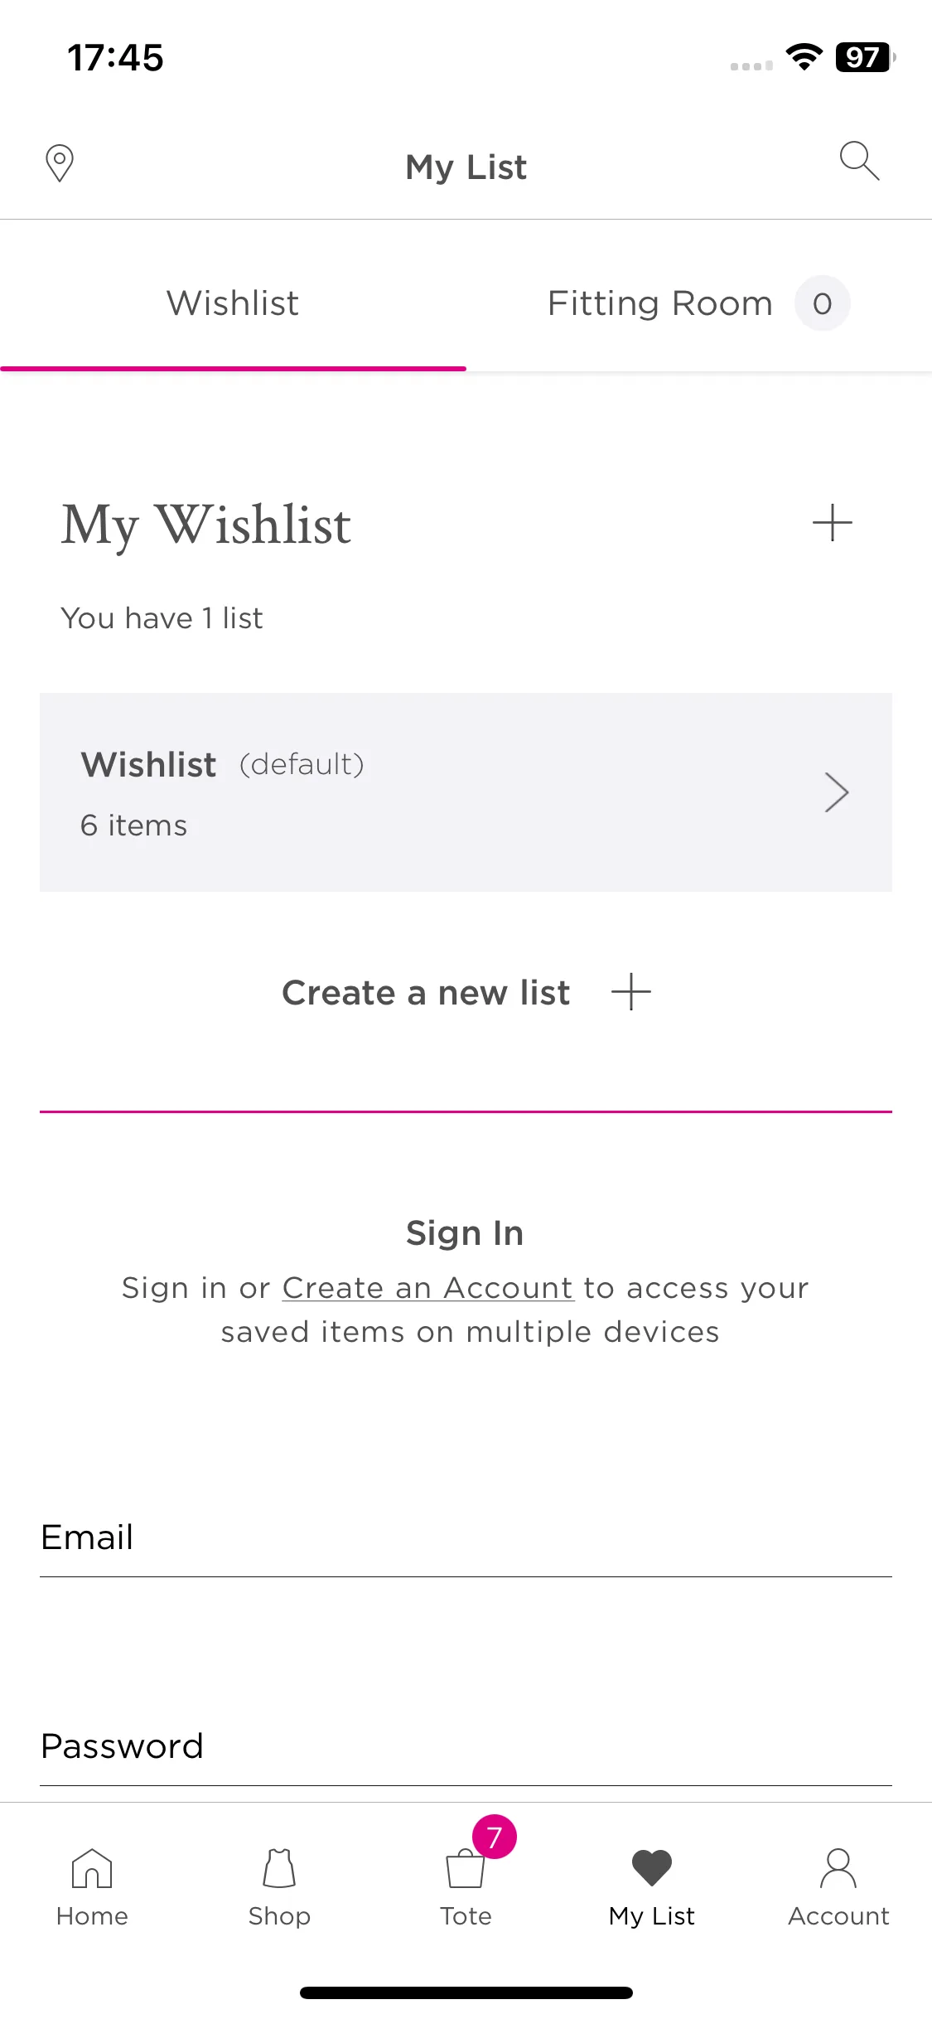932x2019 pixels.
Task: Tap the plus next to Create a new list
Action: point(631,992)
